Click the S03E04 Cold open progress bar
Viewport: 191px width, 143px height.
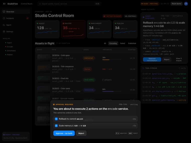[111, 60]
